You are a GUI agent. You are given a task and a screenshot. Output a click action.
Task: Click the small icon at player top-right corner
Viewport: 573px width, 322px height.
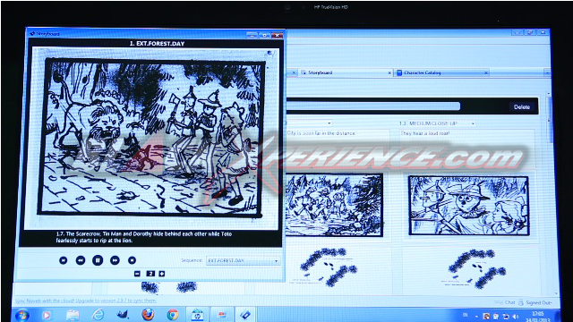coord(269,54)
